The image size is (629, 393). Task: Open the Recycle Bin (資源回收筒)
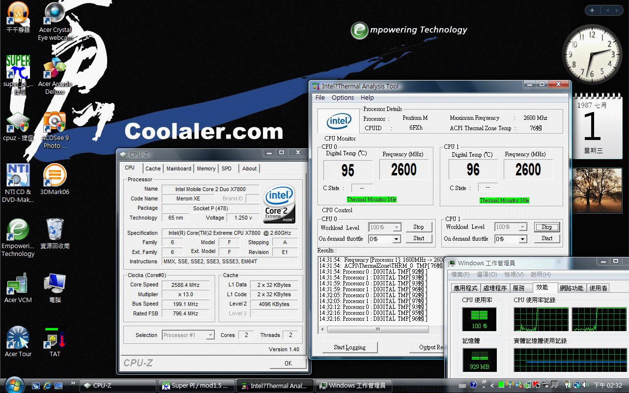tap(55, 234)
